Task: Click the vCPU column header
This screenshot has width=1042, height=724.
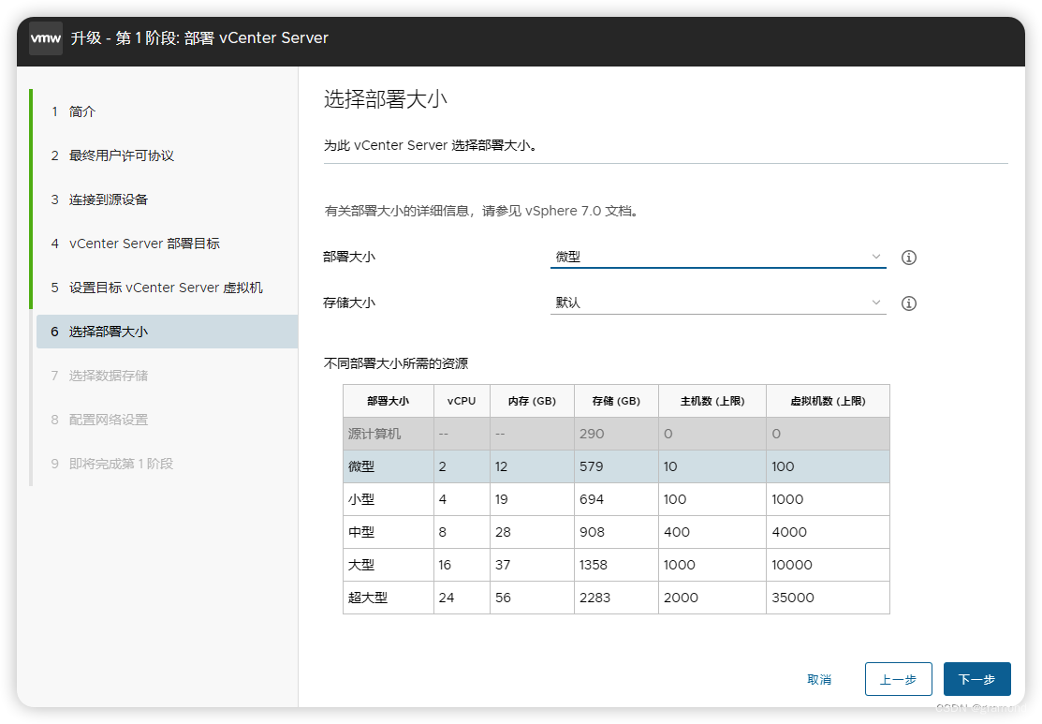Action: tap(462, 401)
